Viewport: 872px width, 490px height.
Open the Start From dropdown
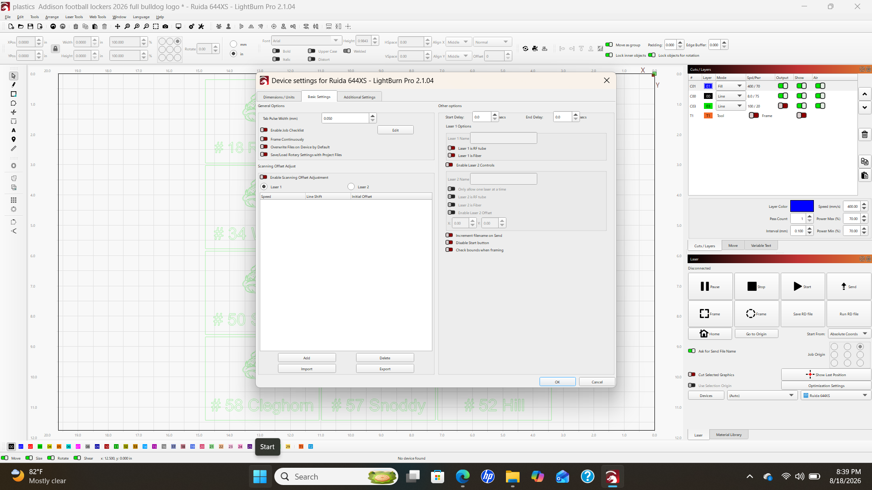click(849, 334)
